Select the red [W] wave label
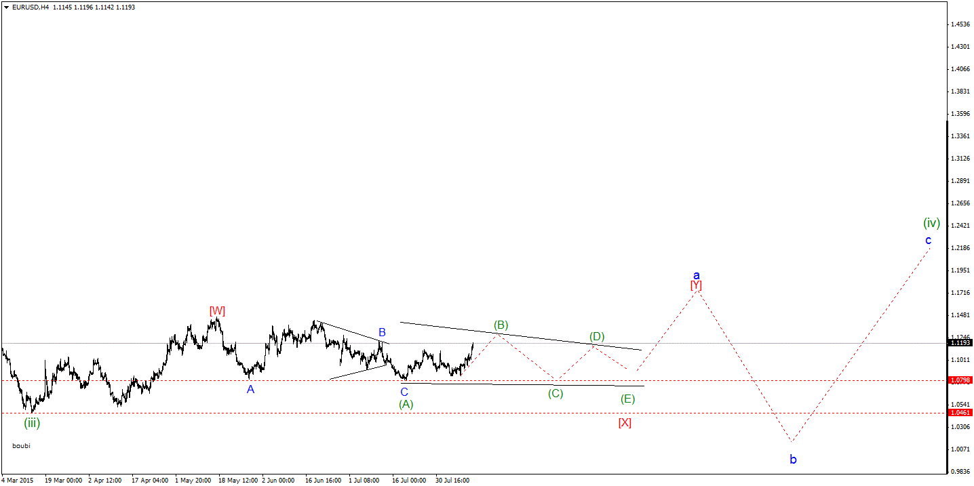Image resolution: width=974 pixels, height=486 pixels. (x=217, y=311)
